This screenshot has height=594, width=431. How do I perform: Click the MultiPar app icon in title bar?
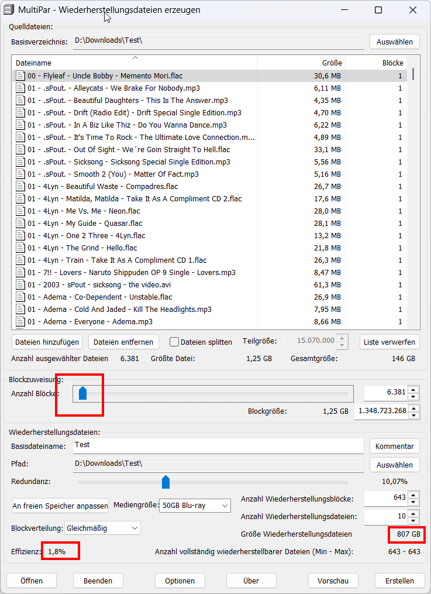point(9,10)
